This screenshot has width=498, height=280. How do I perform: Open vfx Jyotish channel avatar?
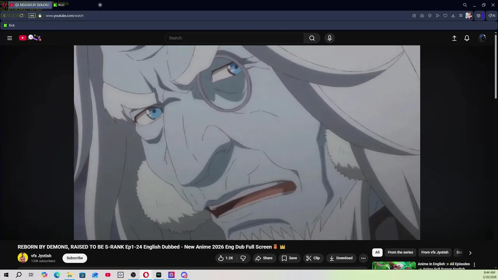23,258
